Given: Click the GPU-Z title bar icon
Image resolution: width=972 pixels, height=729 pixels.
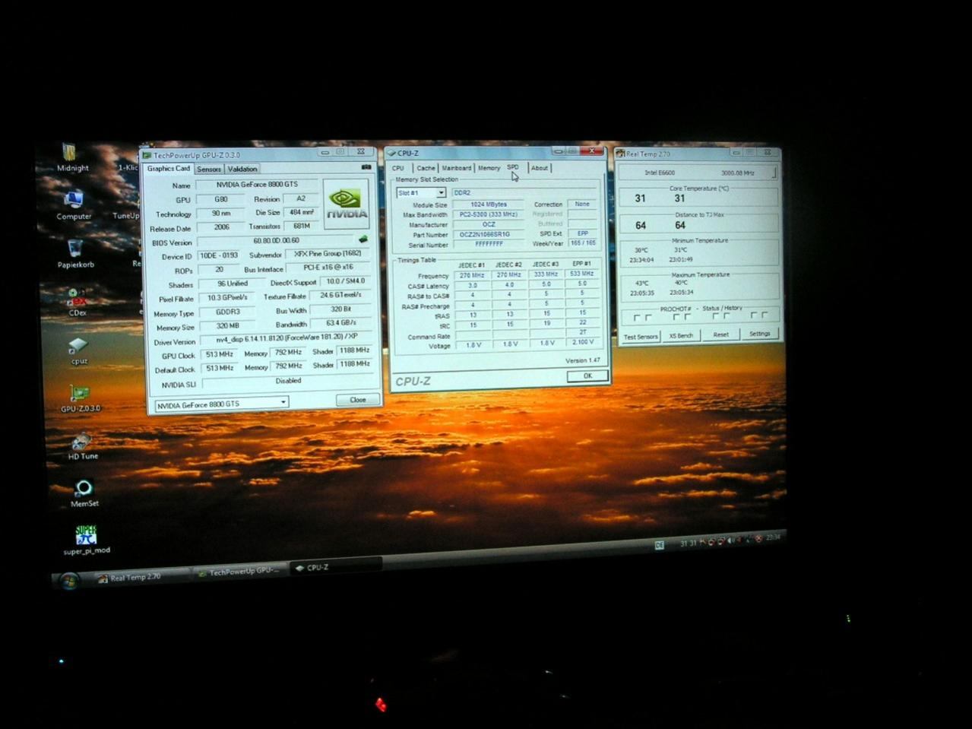Looking at the screenshot, I should (x=147, y=156).
